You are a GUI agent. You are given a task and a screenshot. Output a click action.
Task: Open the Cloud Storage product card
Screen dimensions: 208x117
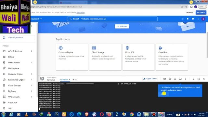click(x=105, y=57)
